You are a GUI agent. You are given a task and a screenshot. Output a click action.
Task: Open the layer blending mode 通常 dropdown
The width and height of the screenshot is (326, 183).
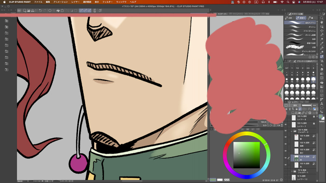(296, 105)
